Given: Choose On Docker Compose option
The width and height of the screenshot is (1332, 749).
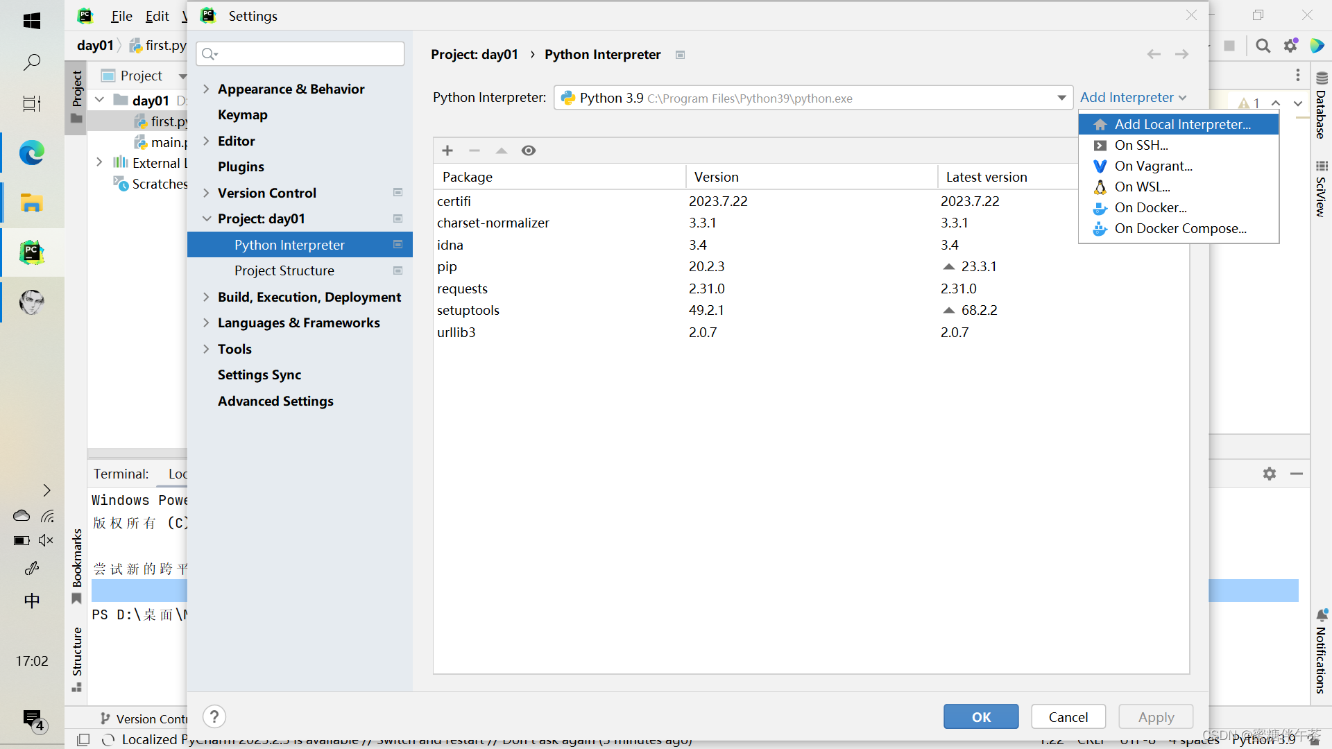Looking at the screenshot, I should 1180,228.
